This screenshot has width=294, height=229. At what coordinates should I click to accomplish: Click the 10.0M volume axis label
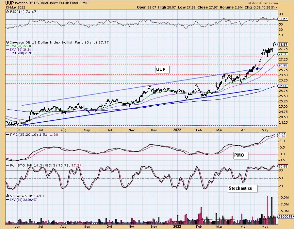click(x=284, y=198)
